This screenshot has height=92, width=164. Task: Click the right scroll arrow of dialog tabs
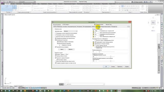click(x=129, y=27)
